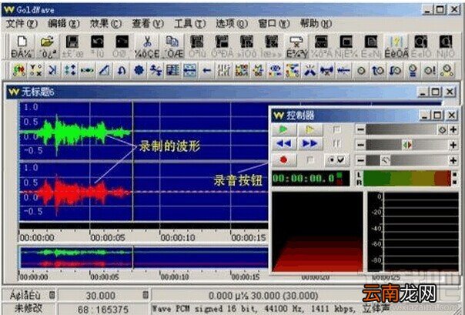Click the fast forward button in controller
This screenshot has width=465, height=315.
[x=310, y=144]
